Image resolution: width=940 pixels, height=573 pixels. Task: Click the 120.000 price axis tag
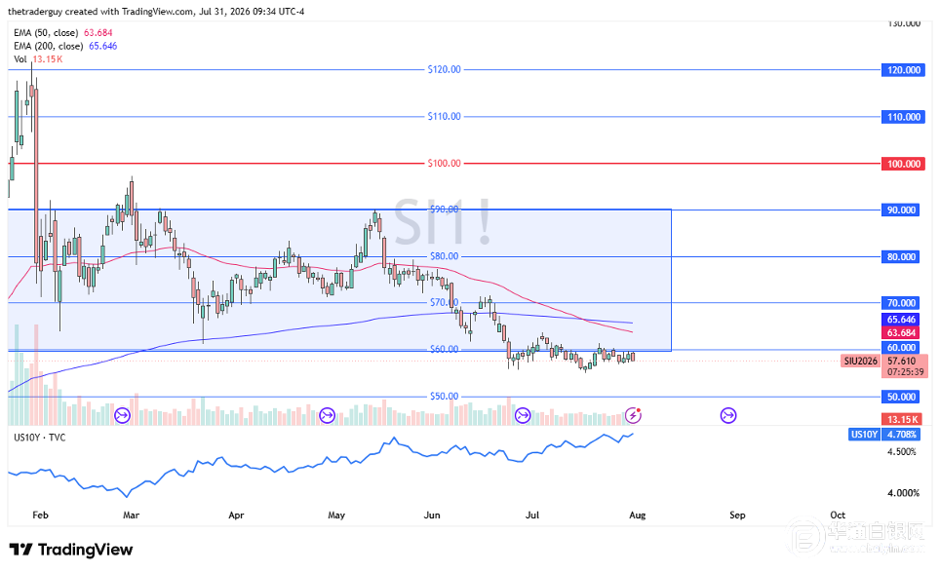click(x=903, y=70)
